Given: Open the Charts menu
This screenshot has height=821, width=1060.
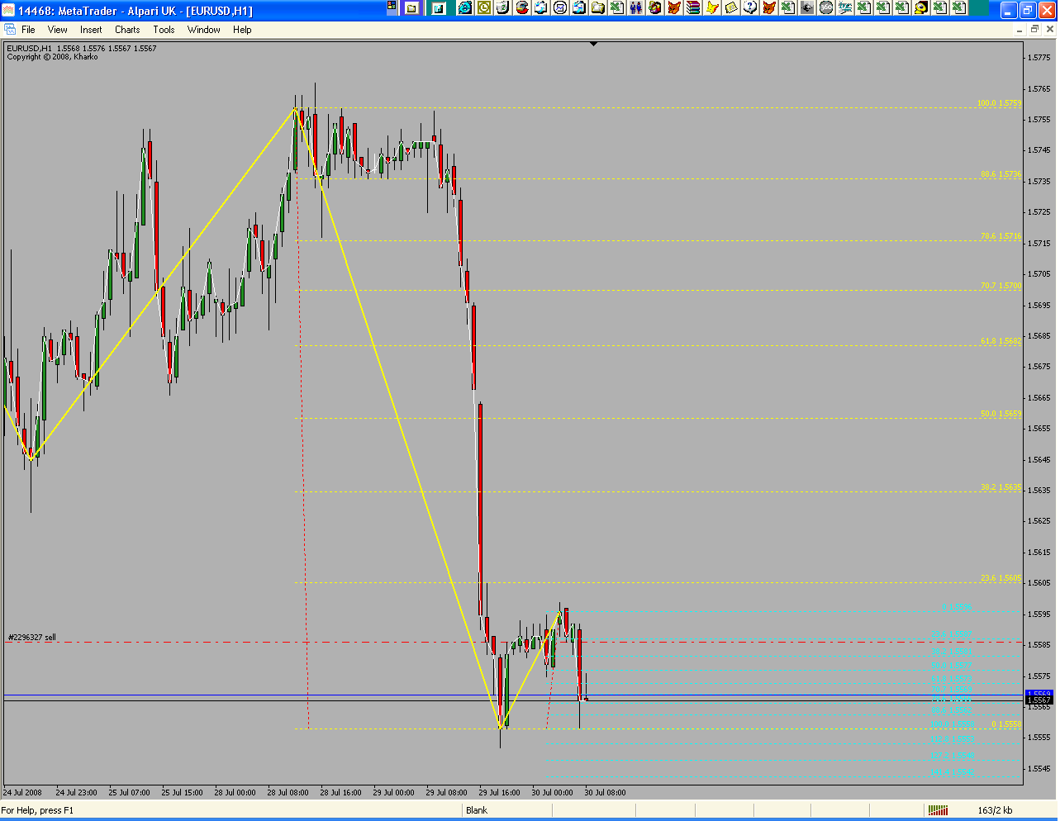Looking at the screenshot, I should coord(127,30).
